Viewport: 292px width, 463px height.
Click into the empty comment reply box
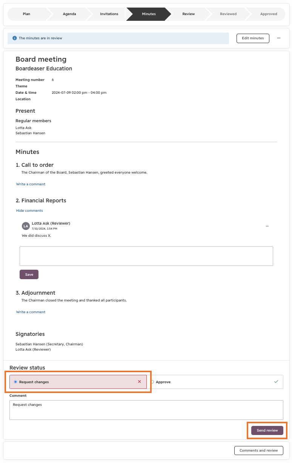146,256
